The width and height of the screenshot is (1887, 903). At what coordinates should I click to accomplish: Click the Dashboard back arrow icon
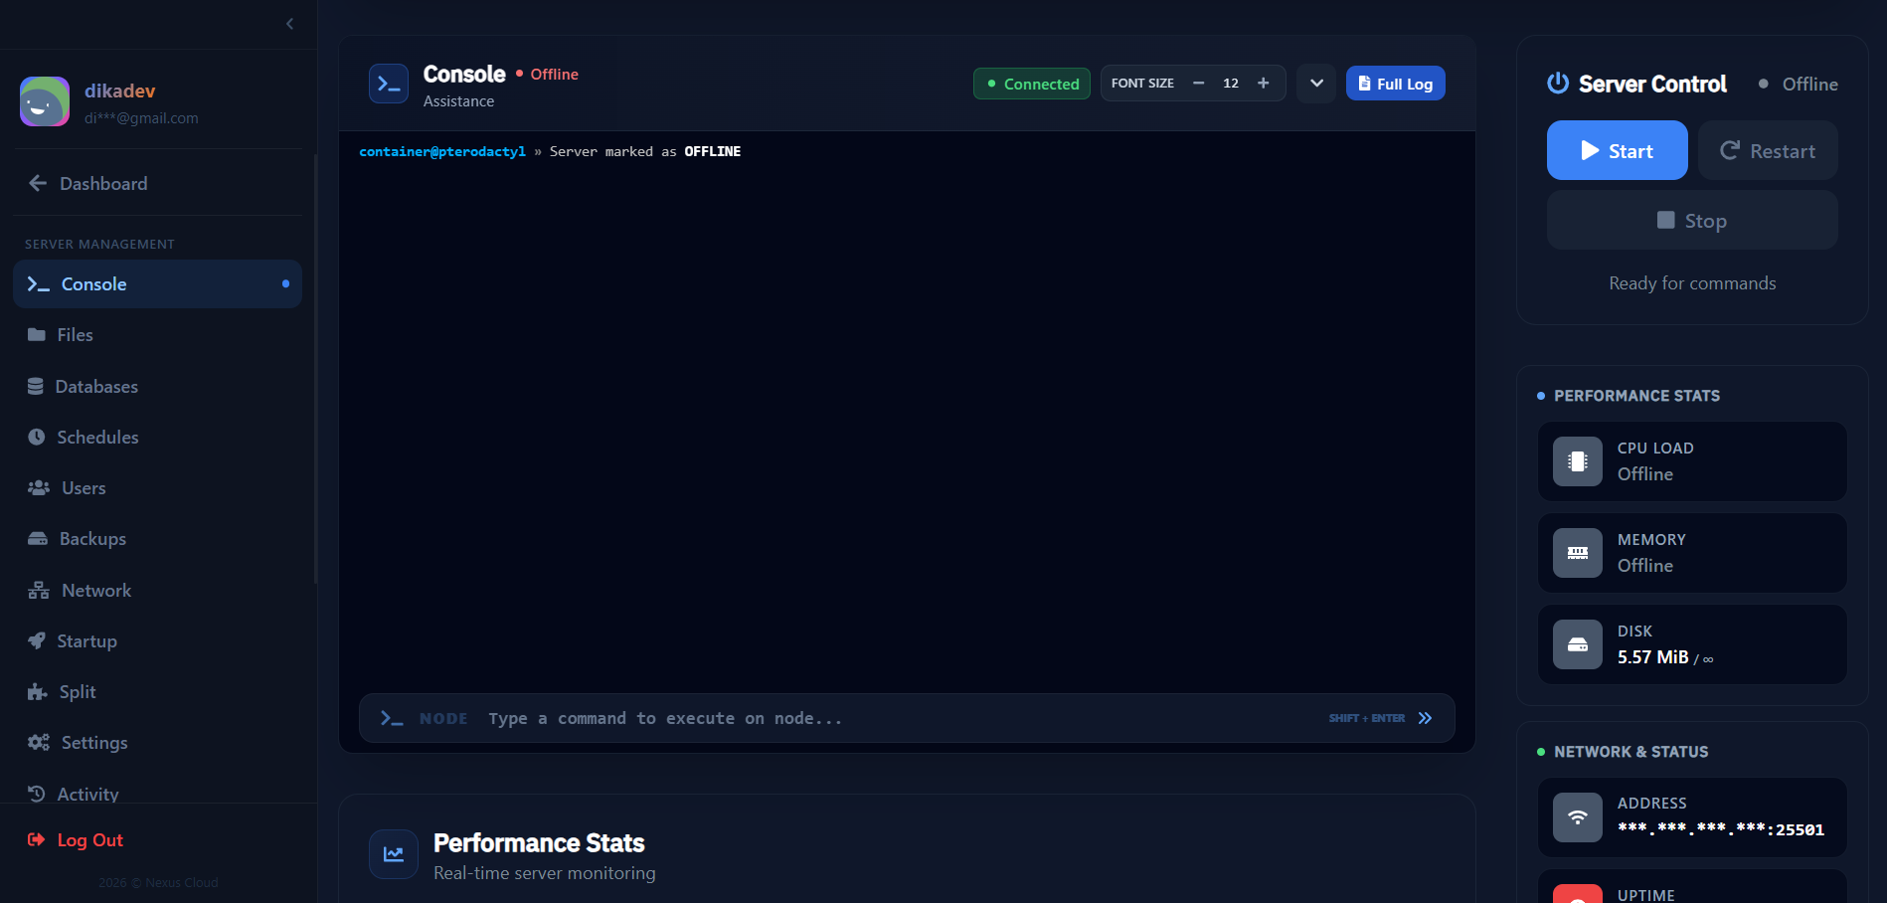(x=38, y=183)
